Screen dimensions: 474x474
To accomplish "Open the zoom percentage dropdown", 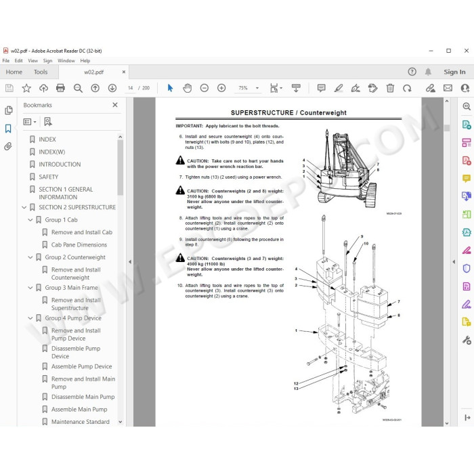I will [257, 88].
